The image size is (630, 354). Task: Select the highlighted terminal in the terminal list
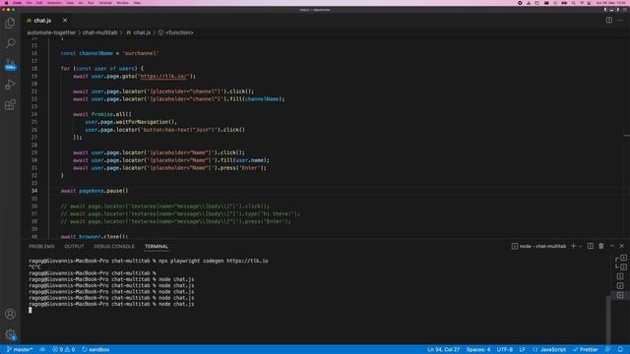[620, 295]
